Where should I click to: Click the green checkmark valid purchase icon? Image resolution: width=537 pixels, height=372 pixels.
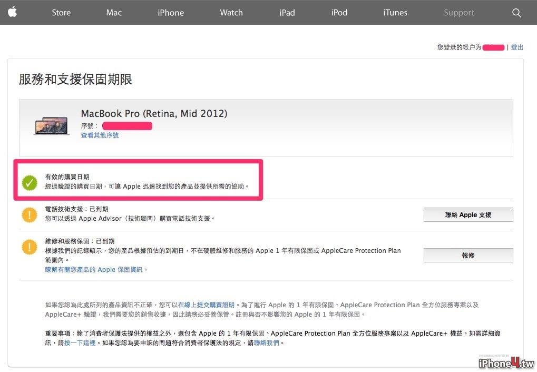pos(30,182)
